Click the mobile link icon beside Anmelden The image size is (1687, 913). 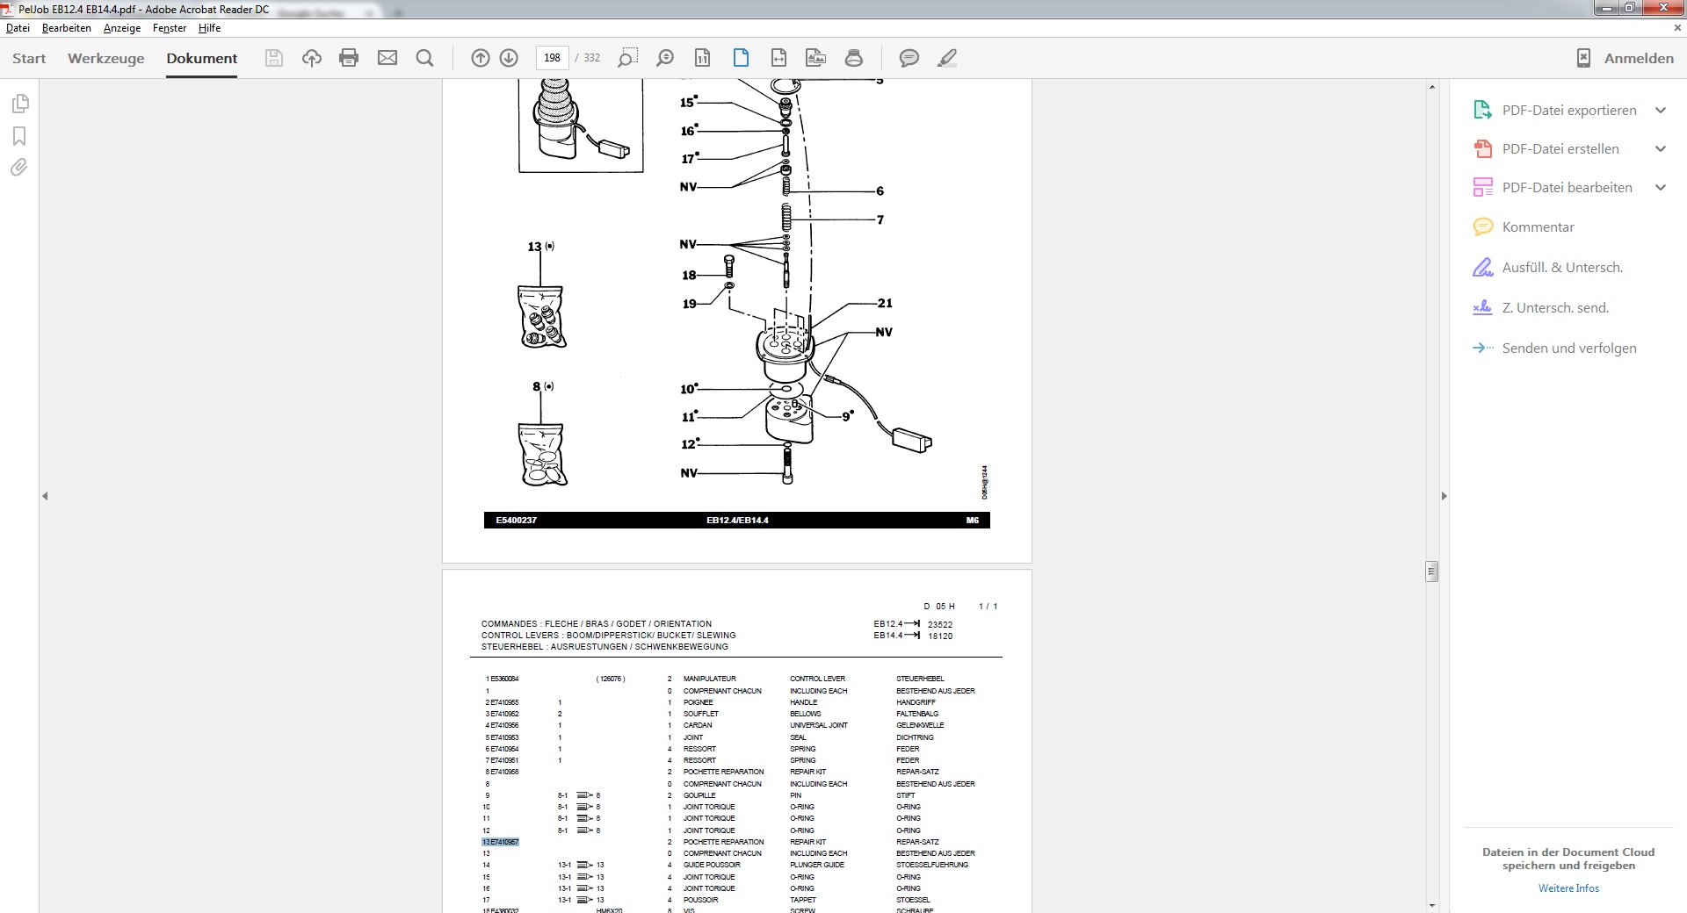1583,58
